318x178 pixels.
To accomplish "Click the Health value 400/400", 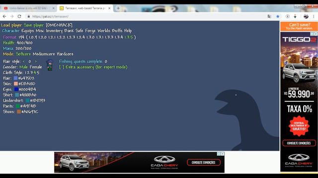I will coord(24,43).
